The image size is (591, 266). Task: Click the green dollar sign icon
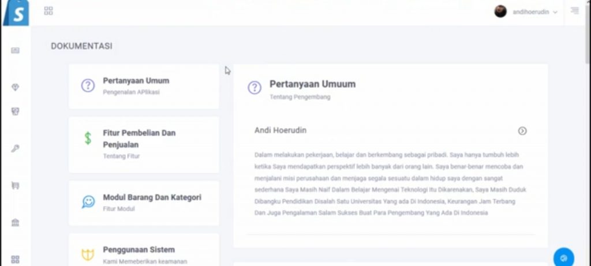tap(88, 138)
